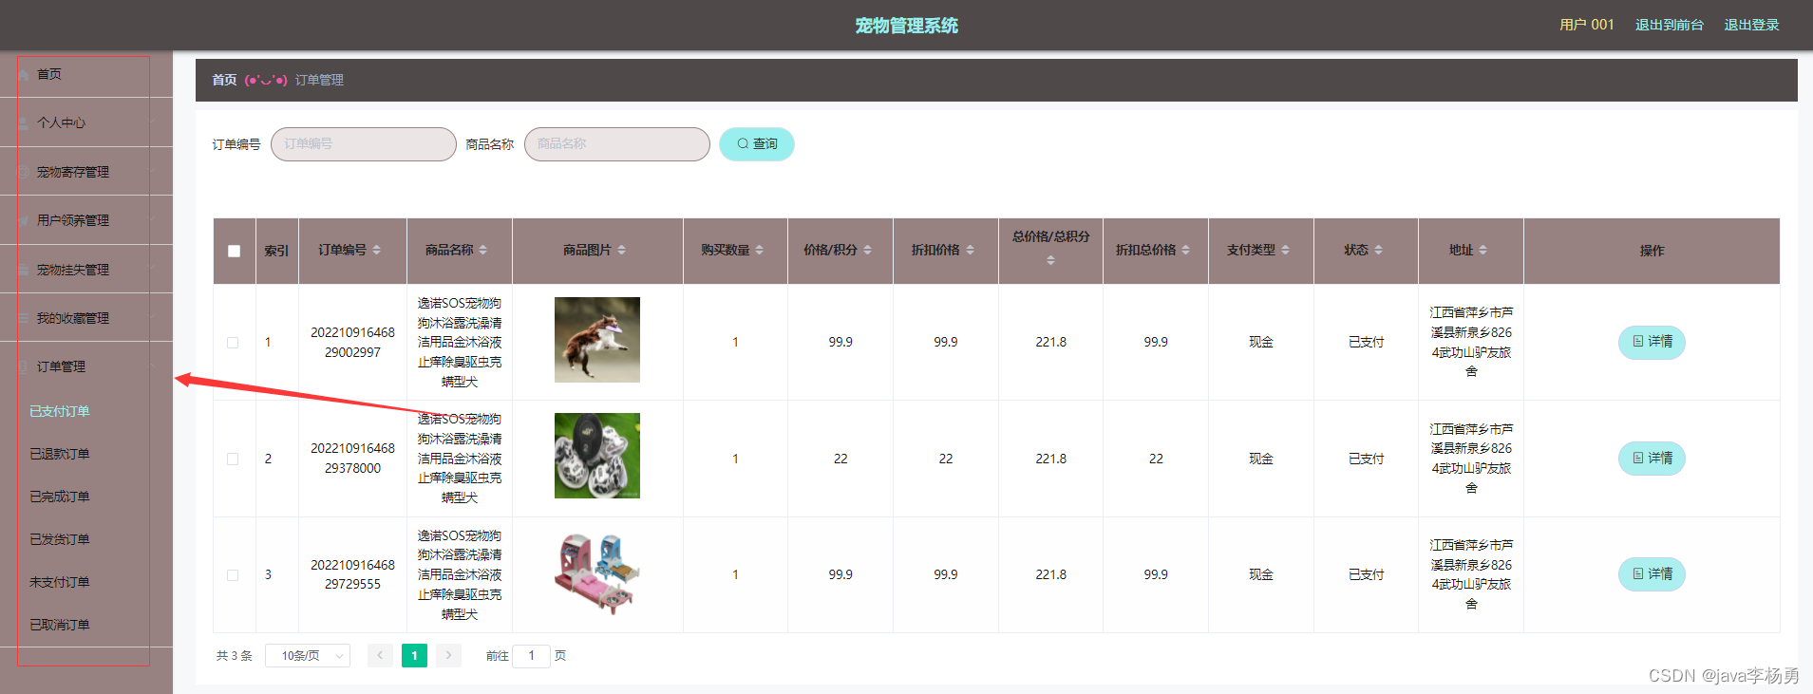Sort by 状态 column arrows
Viewport: 1813px width, 694px height.
point(1378,250)
